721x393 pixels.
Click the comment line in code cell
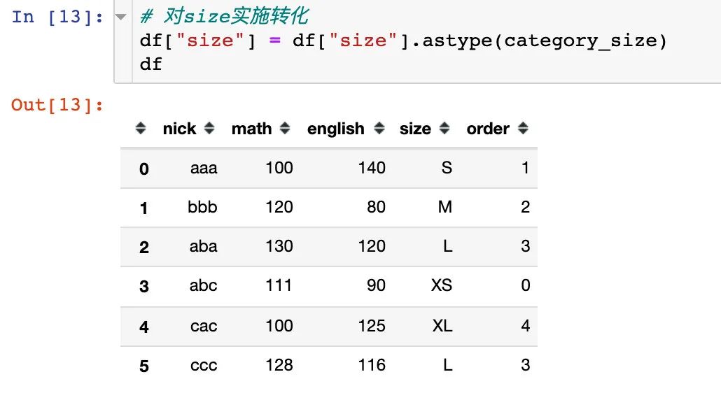[224, 17]
